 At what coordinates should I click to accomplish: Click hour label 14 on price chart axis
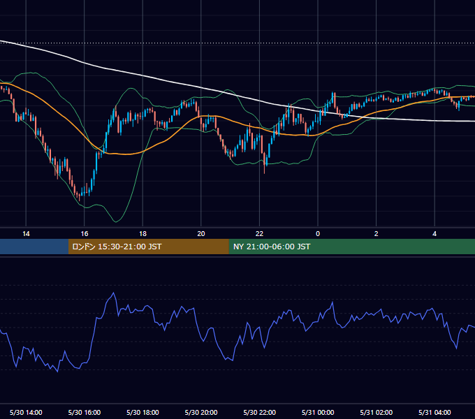pos(26,234)
